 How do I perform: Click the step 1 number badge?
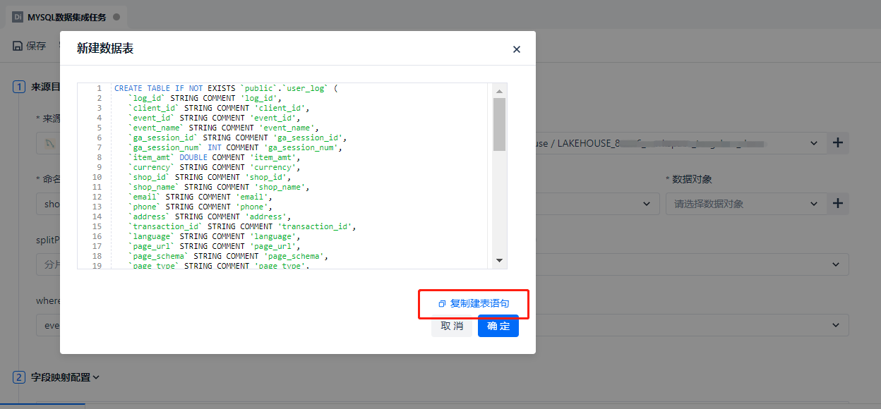pos(19,87)
